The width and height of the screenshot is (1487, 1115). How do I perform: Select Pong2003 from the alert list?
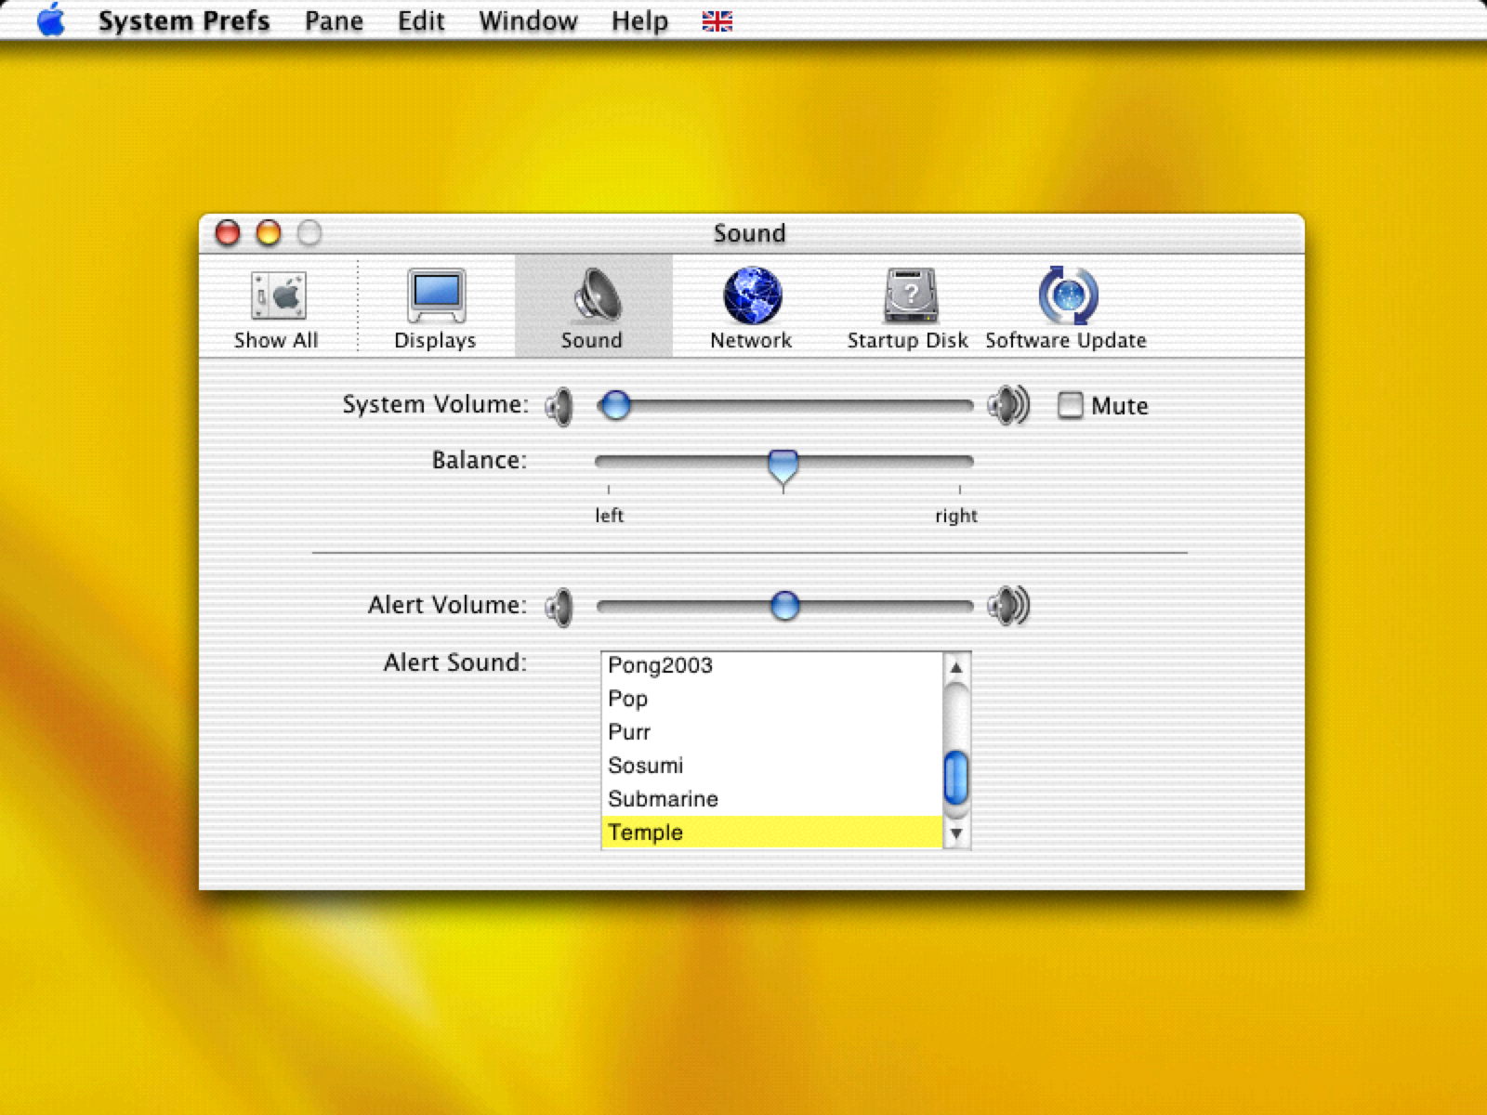(660, 665)
